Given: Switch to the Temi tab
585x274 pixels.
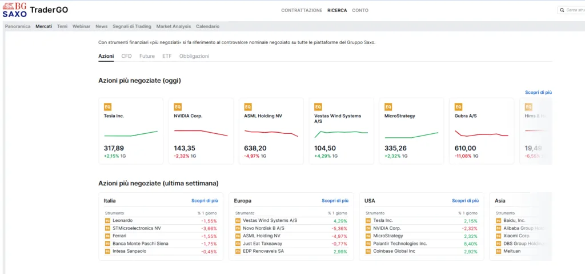Looking at the screenshot, I should [x=62, y=26].
